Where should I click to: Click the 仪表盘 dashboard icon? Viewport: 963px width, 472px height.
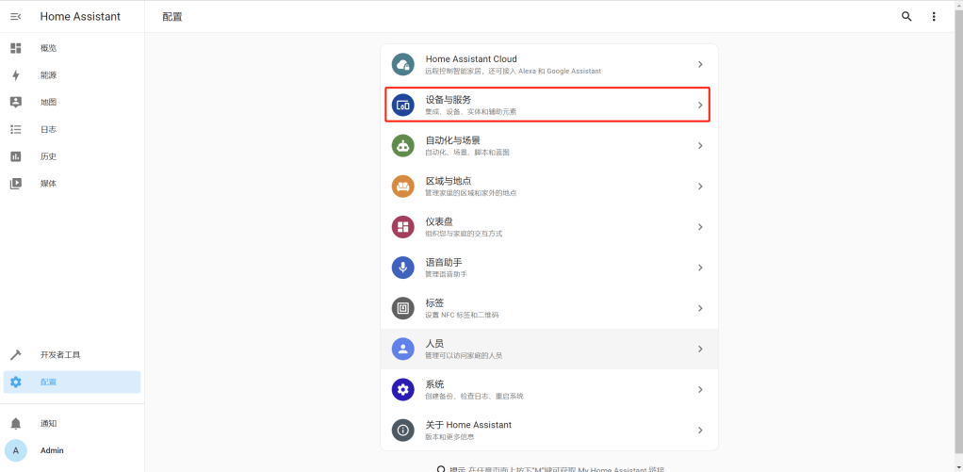tap(403, 227)
